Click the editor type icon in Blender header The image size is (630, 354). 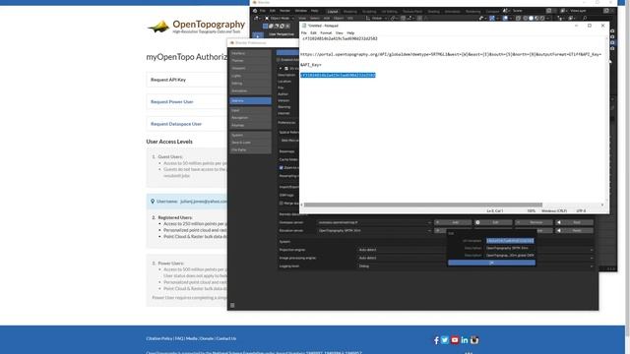point(256,18)
